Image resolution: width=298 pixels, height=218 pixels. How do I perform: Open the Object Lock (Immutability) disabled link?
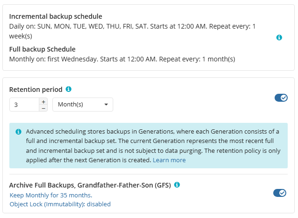pyautogui.click(x=60, y=204)
